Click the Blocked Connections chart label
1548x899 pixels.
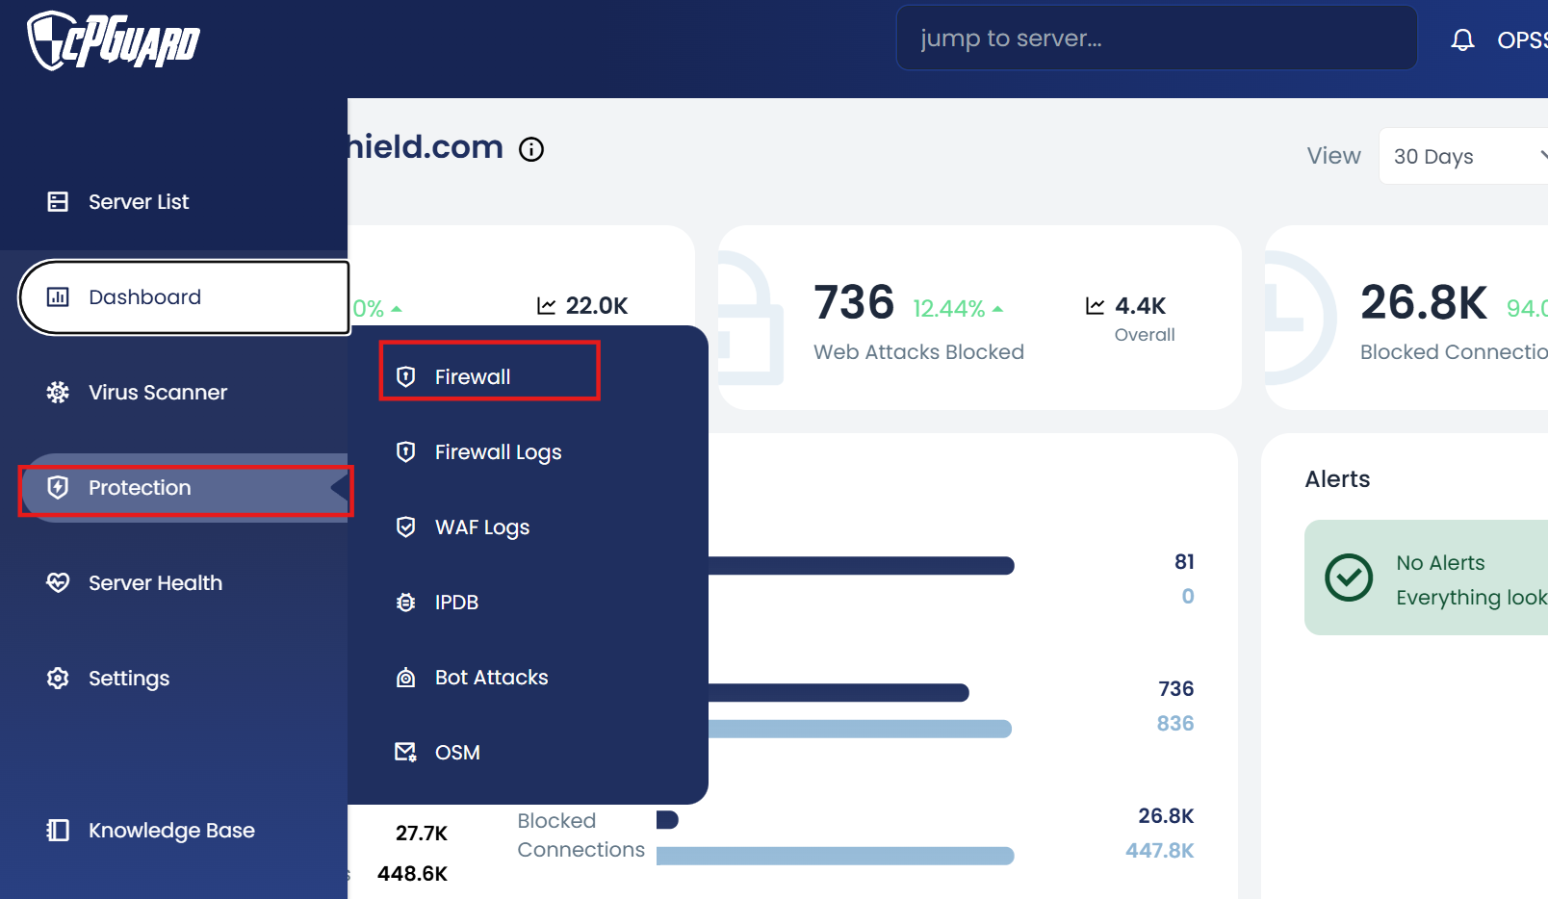coord(580,835)
